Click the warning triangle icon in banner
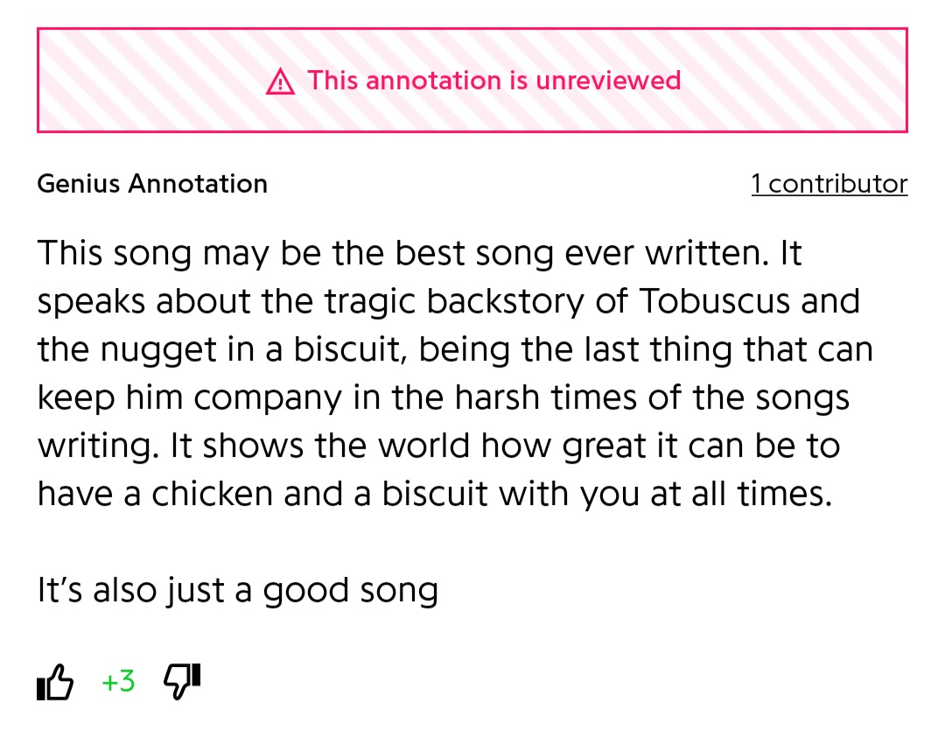This screenshot has height=730, width=945. point(280,81)
